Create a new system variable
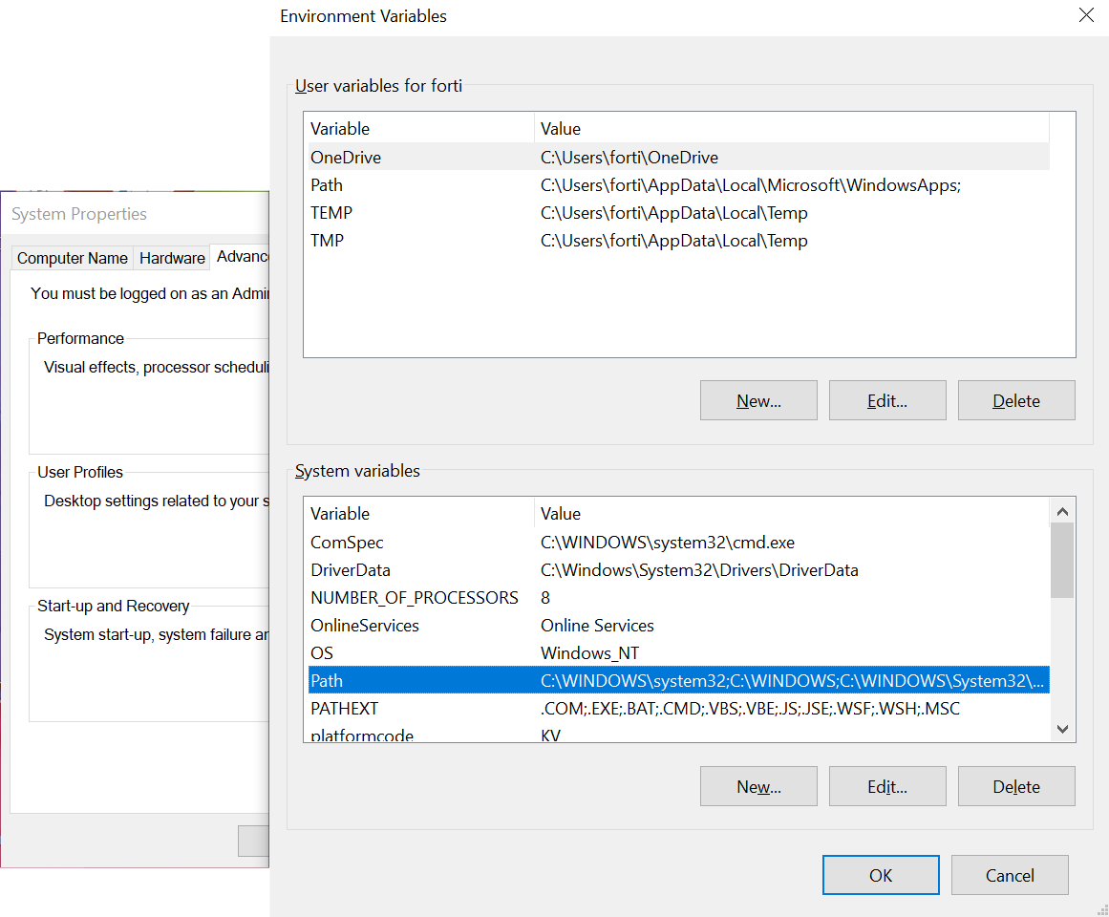 coord(758,786)
